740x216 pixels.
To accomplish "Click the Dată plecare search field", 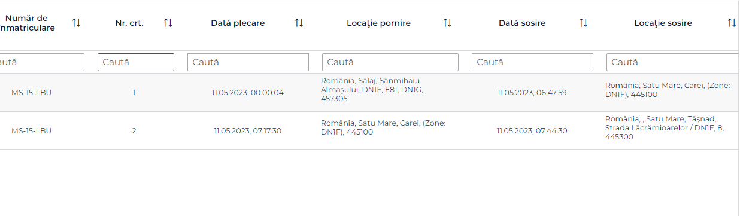I will tap(248, 62).
